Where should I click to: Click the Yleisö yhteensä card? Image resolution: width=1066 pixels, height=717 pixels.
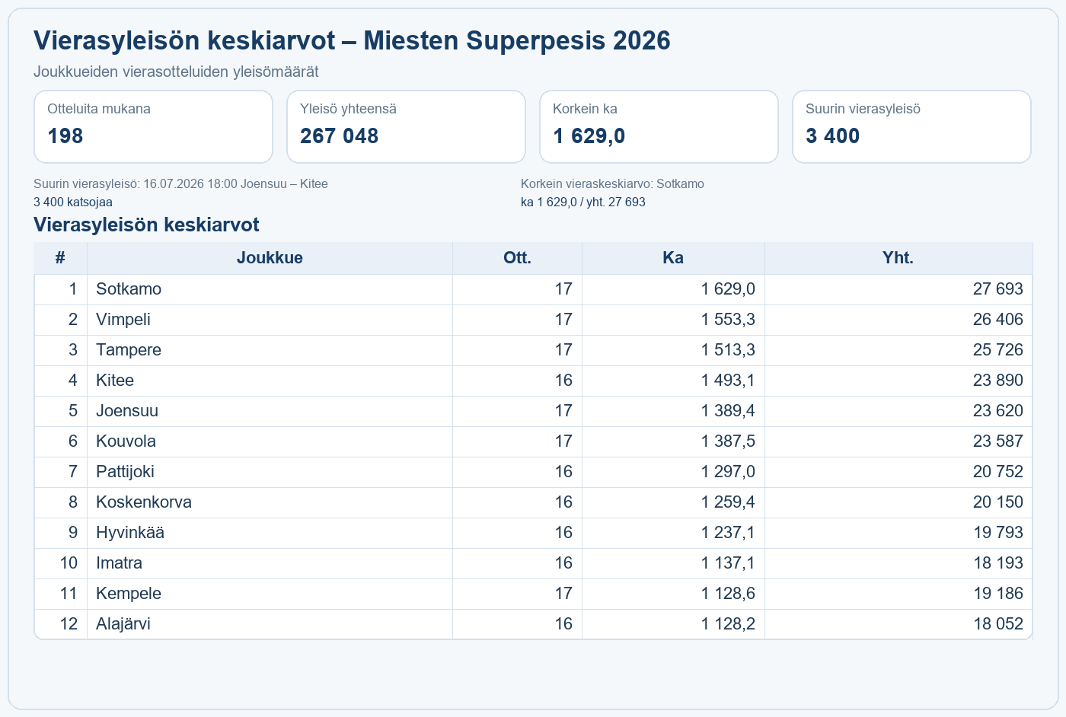(406, 126)
